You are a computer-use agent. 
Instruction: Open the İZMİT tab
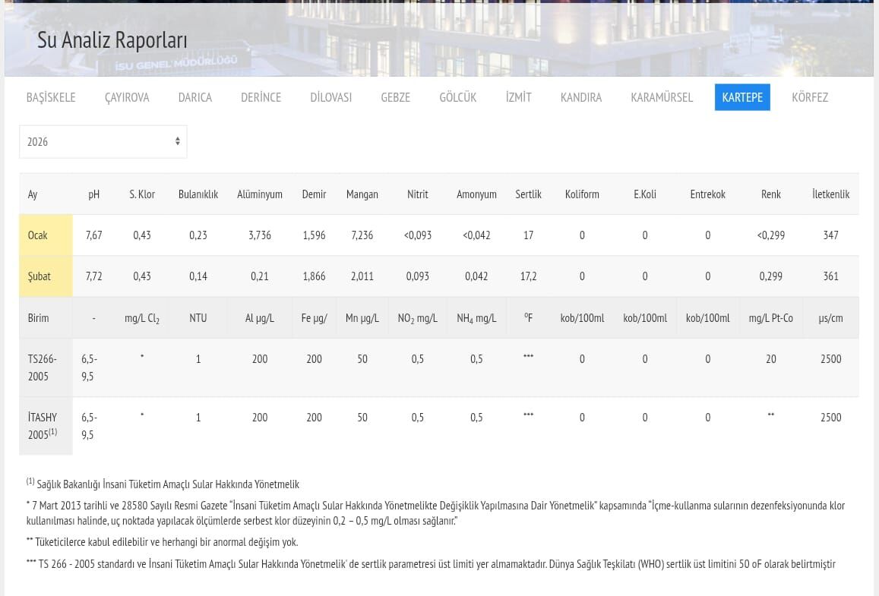coord(519,97)
